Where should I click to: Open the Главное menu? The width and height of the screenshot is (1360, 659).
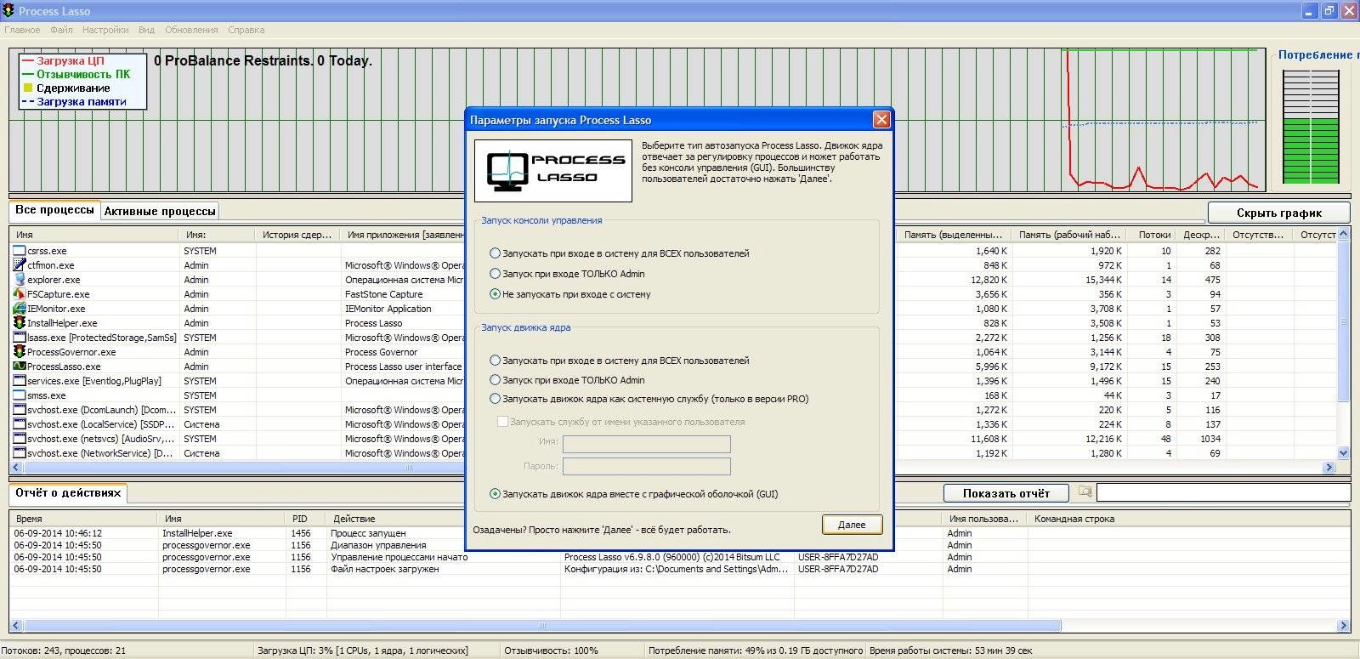tap(22, 30)
